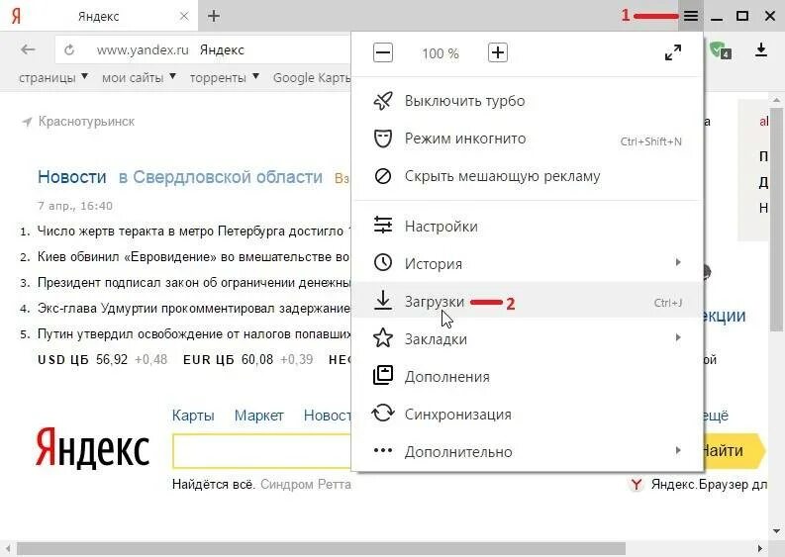Open the Google Карты bookmark
This screenshot has width=785, height=557.
pos(312,77)
